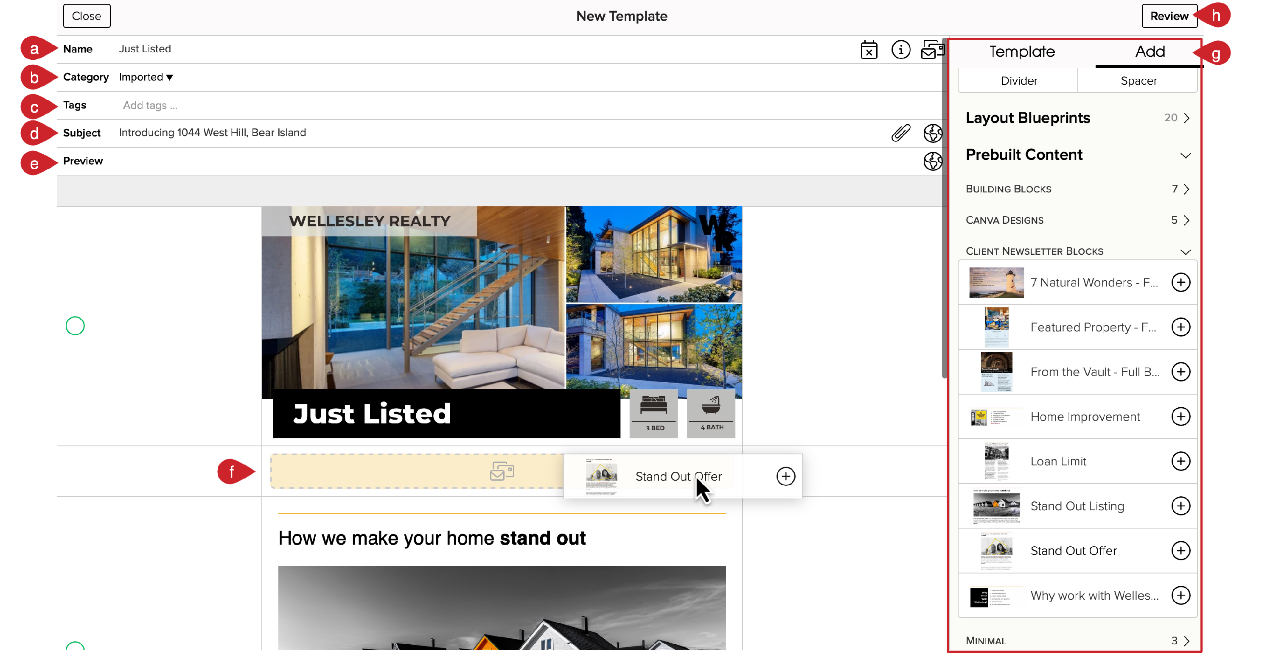
Task: Collapse the Prebuilt Content section
Action: coord(1186,155)
